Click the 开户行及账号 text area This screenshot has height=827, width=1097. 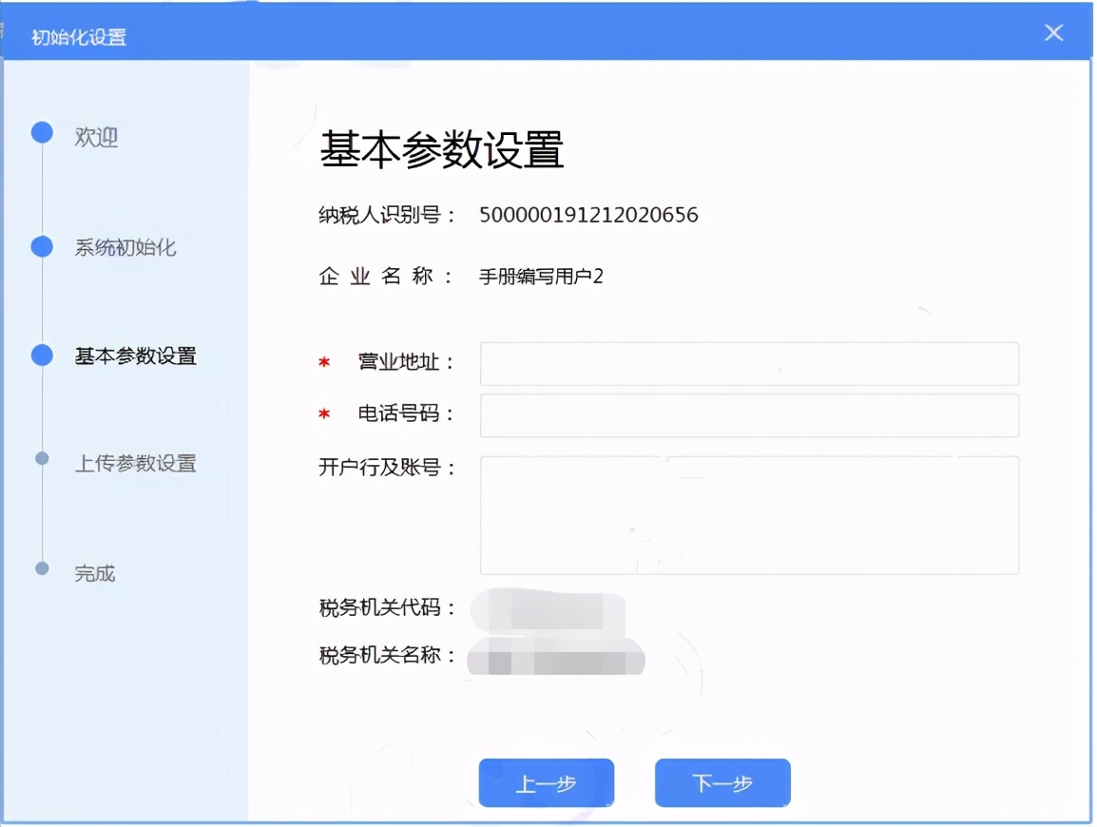750,514
